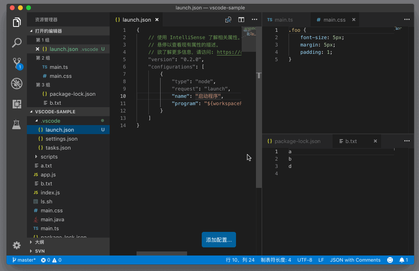This screenshot has height=271, width=419.
Task: Select JSON with Comments language mode
Action: point(355,260)
